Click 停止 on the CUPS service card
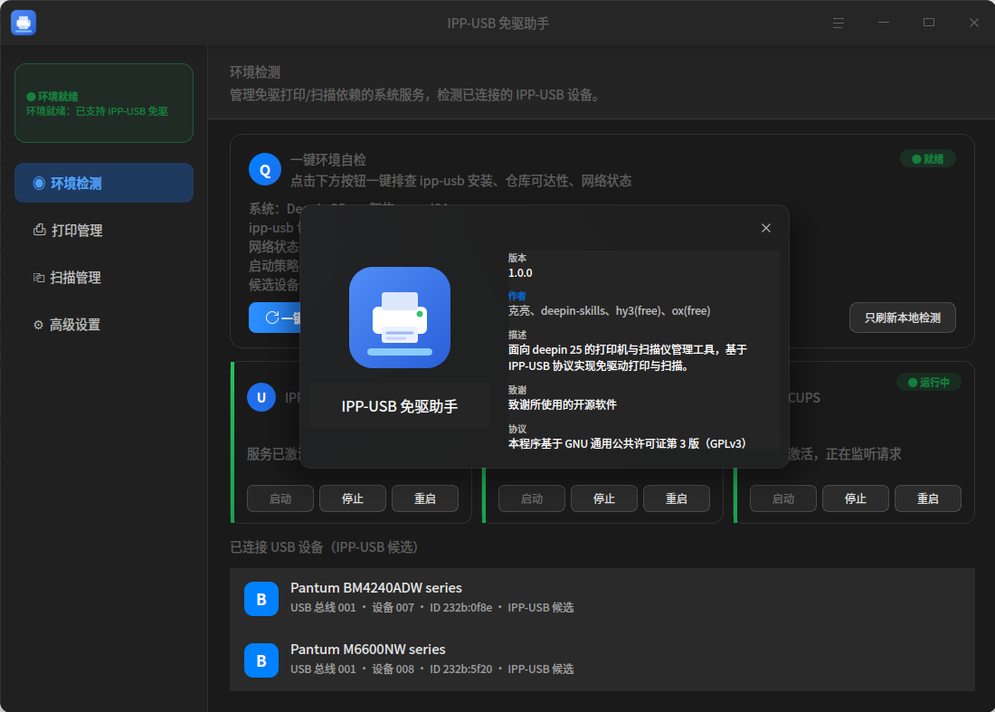The height and width of the screenshot is (712, 995). pyautogui.click(x=856, y=498)
